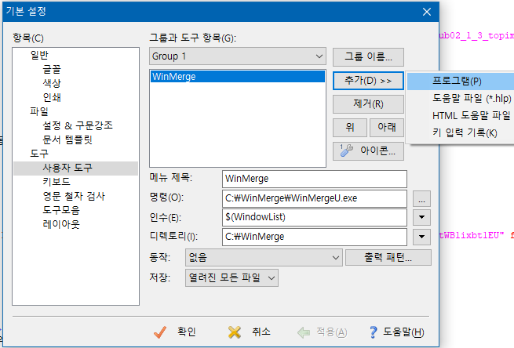Open help with 도움말(H) button
Image resolution: width=514 pixels, height=348 pixels.
point(396,332)
